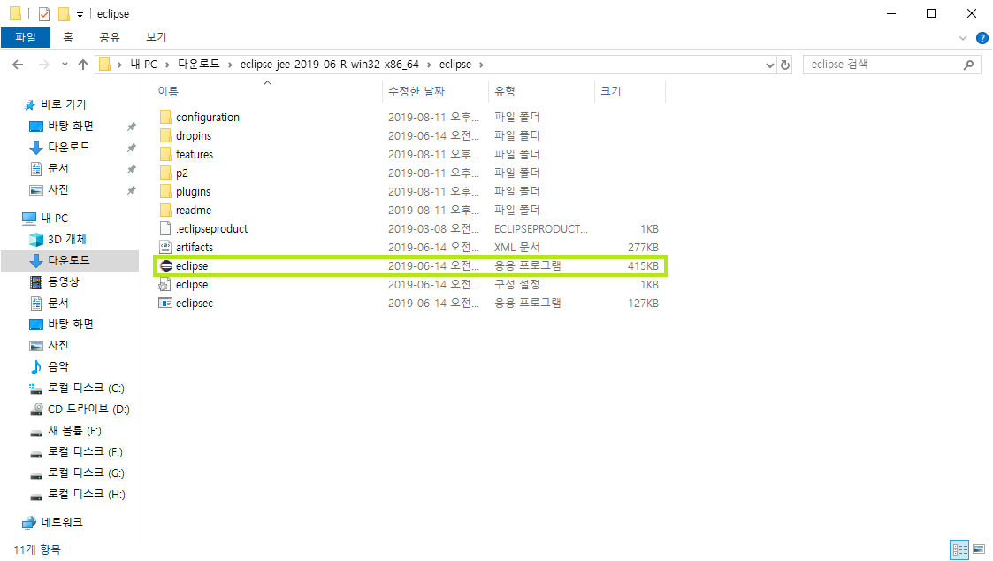This screenshot has width=993, height=561.
Task: Open the 파일 menu tab
Action: click(26, 37)
